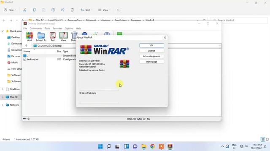The image size is (270, 151).
Task: Click OK in About WinRAR dialog
Action: 151,45
